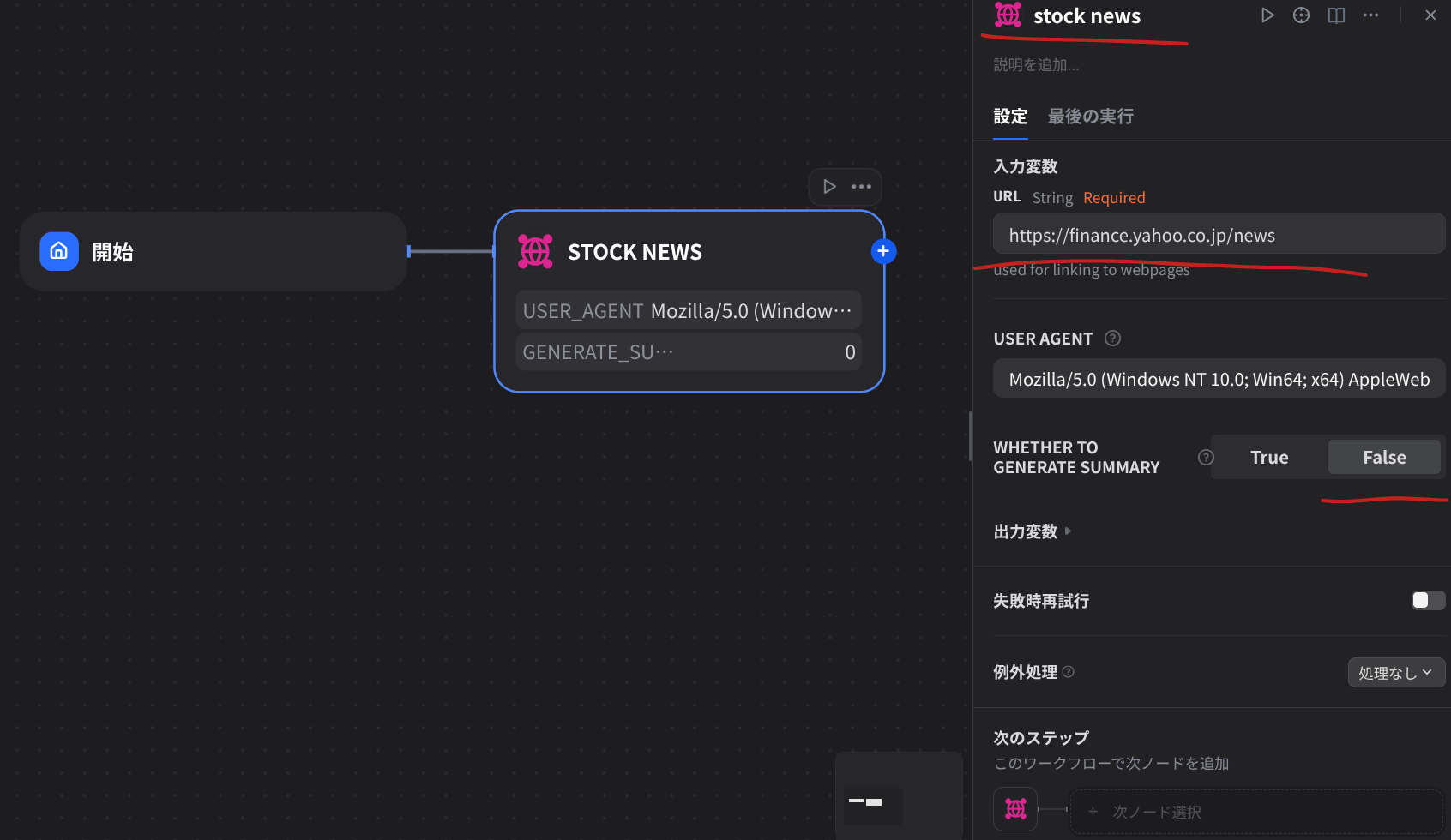Image resolution: width=1451 pixels, height=840 pixels.
Task: Select False for whether to generate summary
Action: pos(1384,457)
